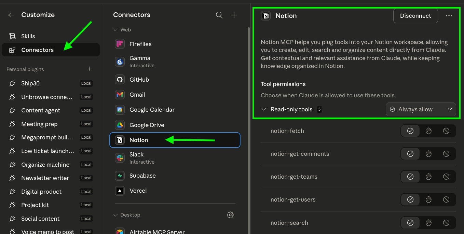Collapse the Desktop connectors group
Image resolution: width=464 pixels, height=234 pixels.
pyautogui.click(x=115, y=215)
